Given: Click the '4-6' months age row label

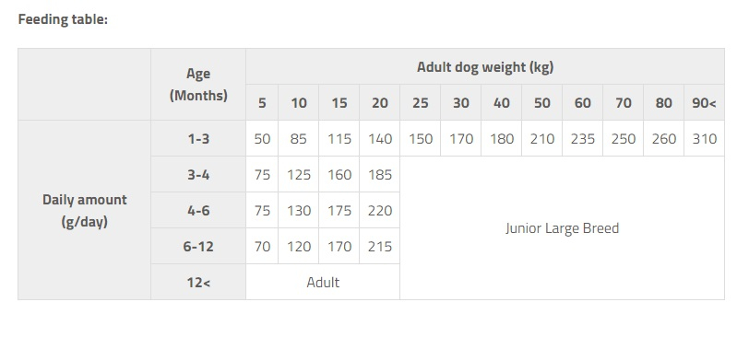Looking at the screenshot, I should 198,210.
